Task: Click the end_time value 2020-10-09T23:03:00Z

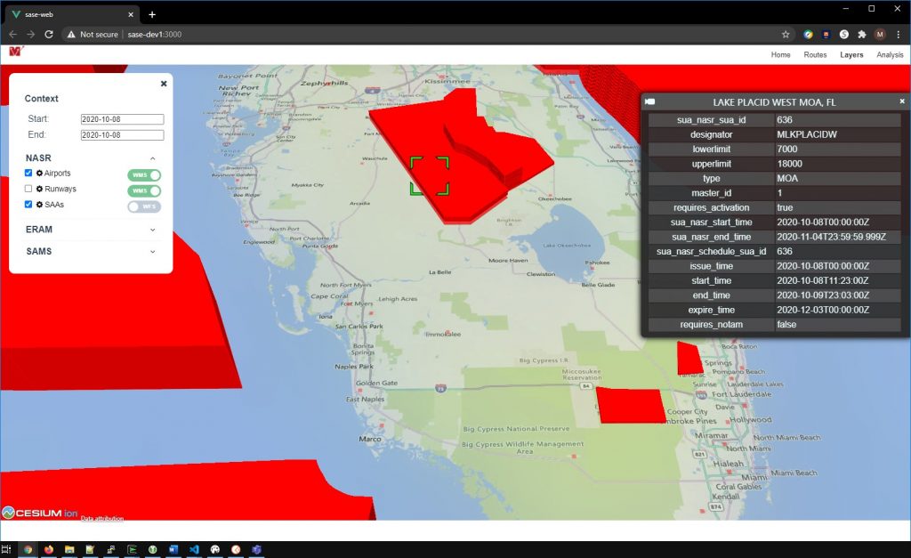Action: point(823,295)
